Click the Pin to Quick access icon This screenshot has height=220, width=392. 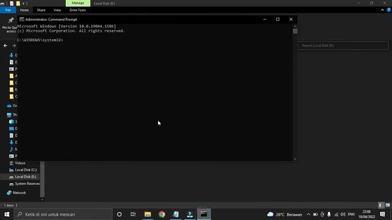11,20
